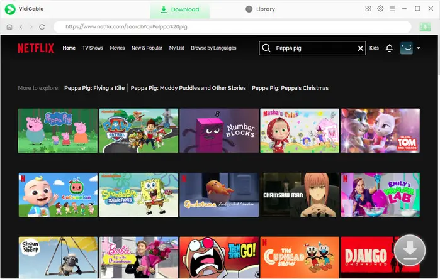
Task: Open the Download tab
Action: pos(179,9)
